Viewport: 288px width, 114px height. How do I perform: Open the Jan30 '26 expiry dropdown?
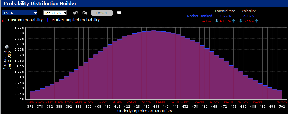55,13
